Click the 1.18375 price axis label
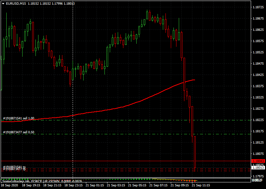266x189 pixels. pos(258,86)
